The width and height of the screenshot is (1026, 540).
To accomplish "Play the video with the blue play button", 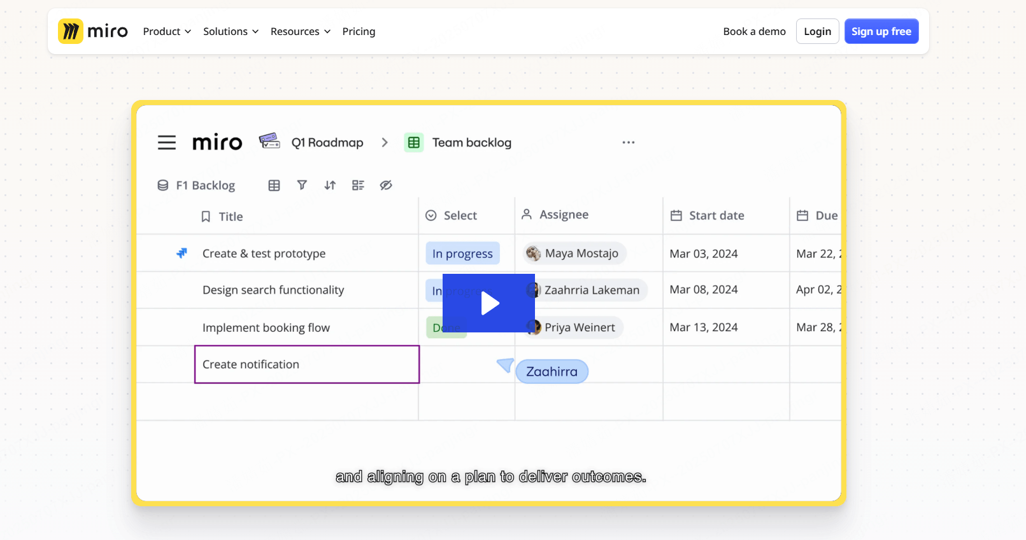I will coord(488,303).
